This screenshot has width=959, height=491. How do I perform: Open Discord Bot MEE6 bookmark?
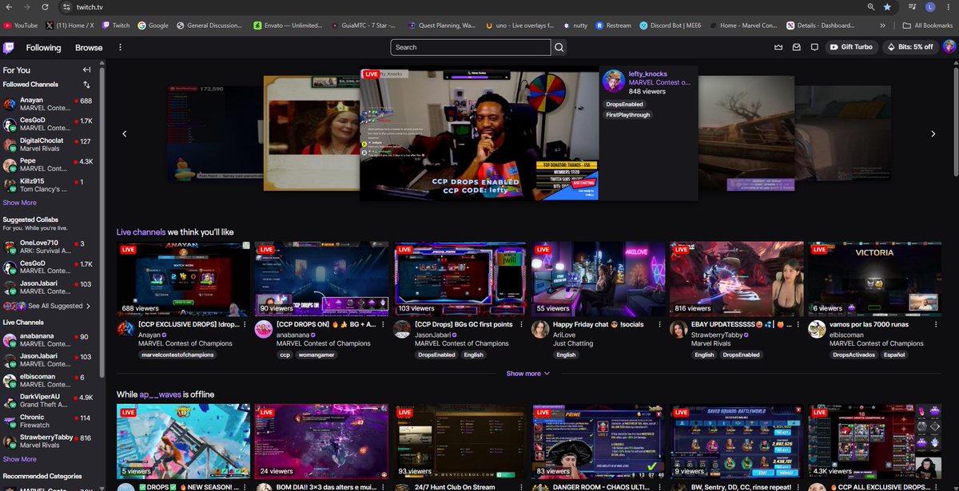pos(670,25)
